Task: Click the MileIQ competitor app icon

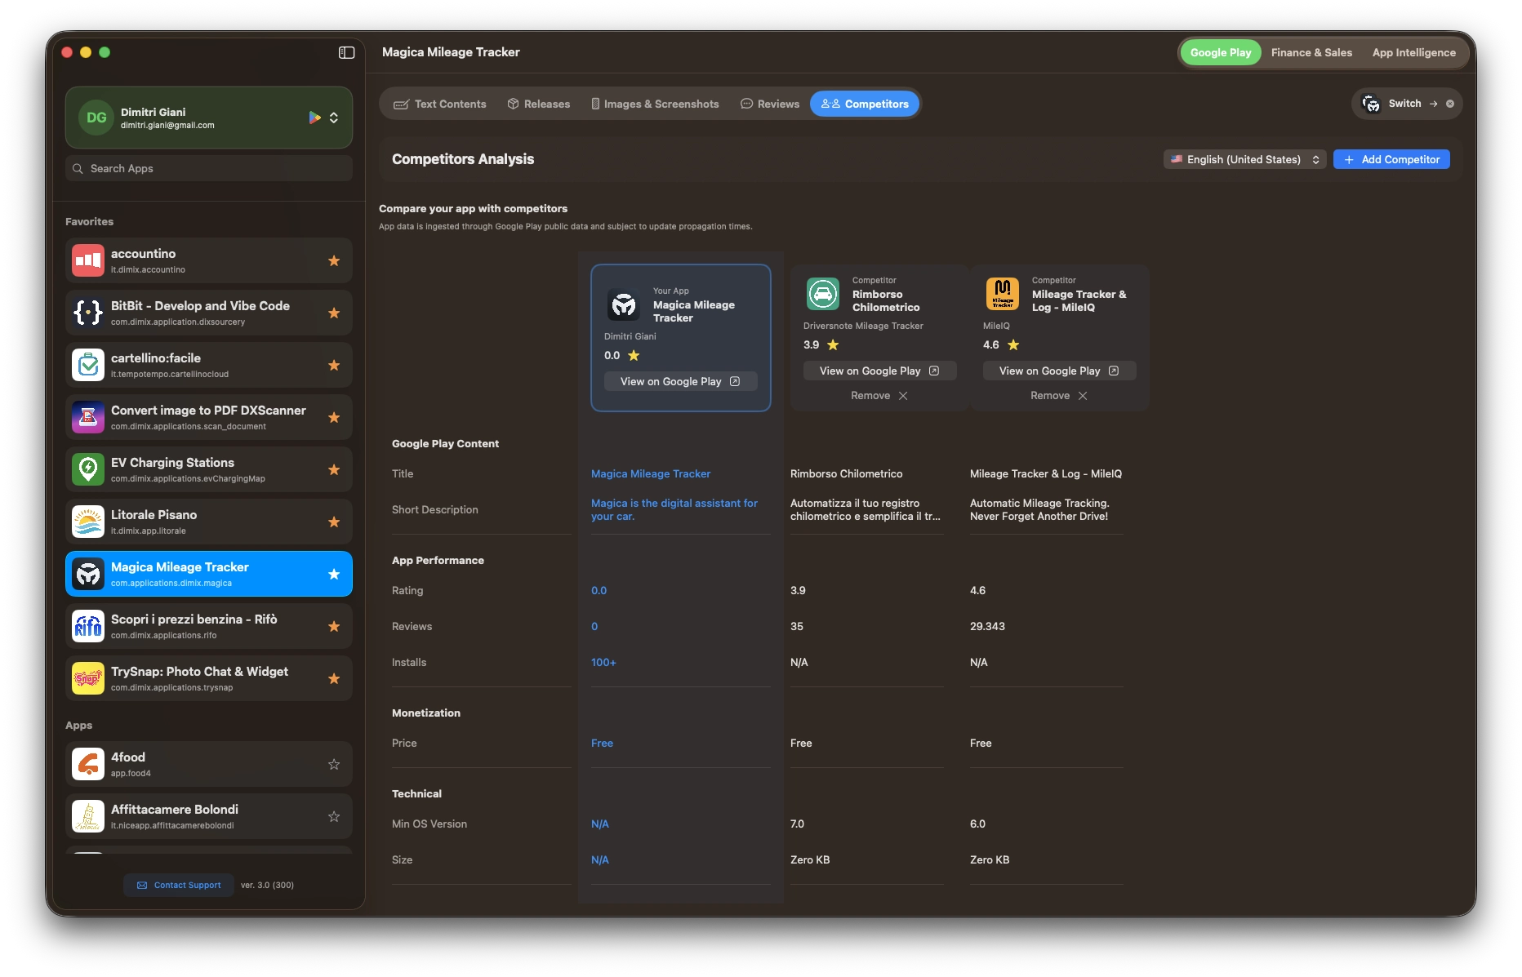Action: click(1003, 294)
